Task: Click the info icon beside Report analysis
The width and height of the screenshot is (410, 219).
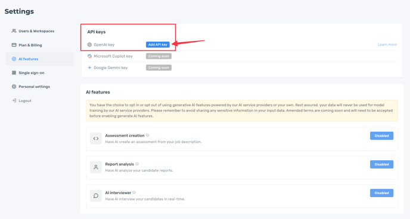Action: 137,164
